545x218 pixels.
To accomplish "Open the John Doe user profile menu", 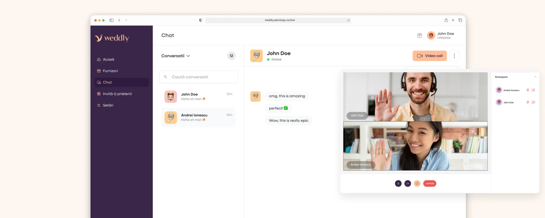I will click(441, 35).
